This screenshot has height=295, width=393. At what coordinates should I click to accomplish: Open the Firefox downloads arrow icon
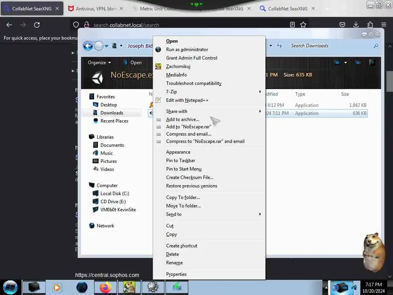click(356, 25)
